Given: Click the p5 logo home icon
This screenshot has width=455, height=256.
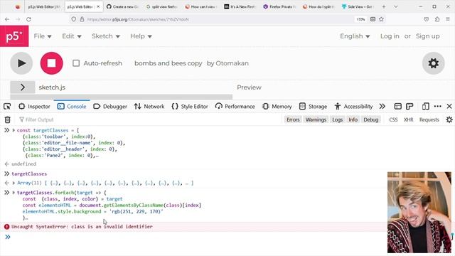Looking at the screenshot, I should pos(14,36).
